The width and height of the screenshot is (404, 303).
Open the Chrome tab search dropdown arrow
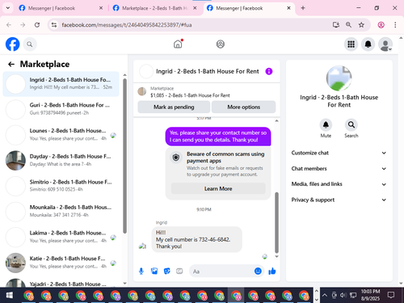8,8
